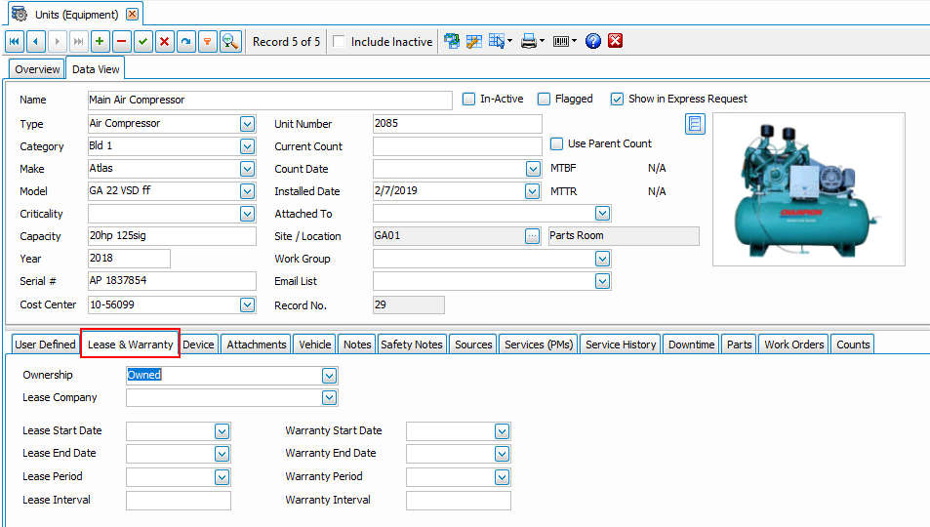Viewport: 930px width, 527px height.
Task: Click the Units (Equipment) gear icon
Action: [x=19, y=14]
